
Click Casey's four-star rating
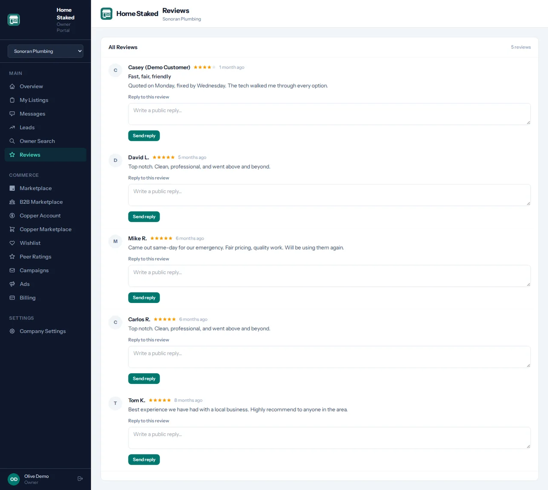(x=205, y=67)
